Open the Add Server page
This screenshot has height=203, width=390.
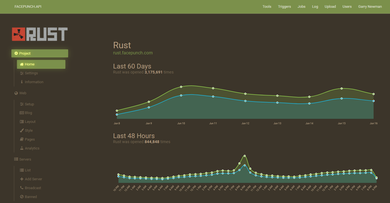point(31,179)
